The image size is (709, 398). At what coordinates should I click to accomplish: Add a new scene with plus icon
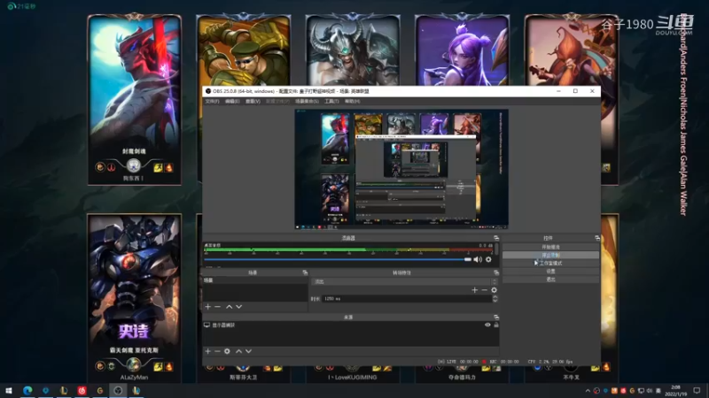[207, 307]
